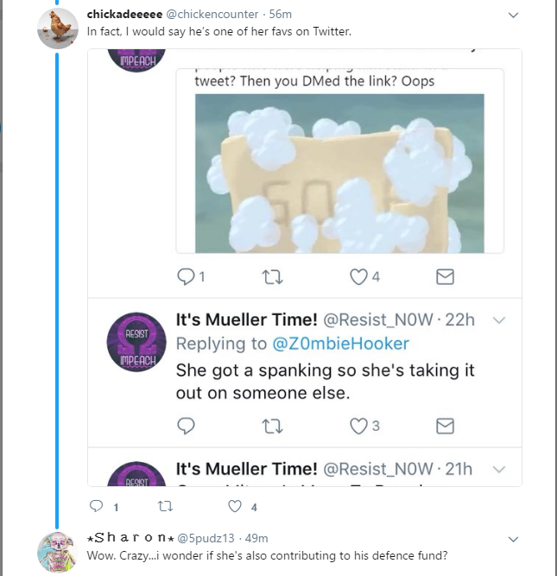The image size is (557, 576).
Task: Open Sharon's profile avatar
Action: pos(58,551)
